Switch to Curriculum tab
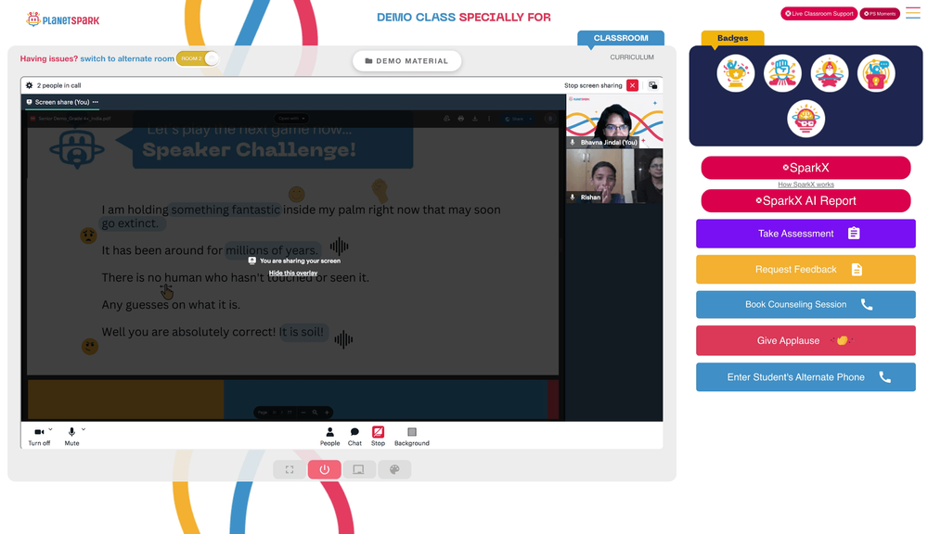 point(631,57)
